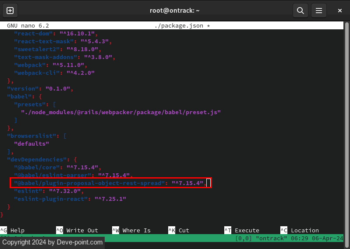Click the ./package.json filename in nano header

point(179,26)
